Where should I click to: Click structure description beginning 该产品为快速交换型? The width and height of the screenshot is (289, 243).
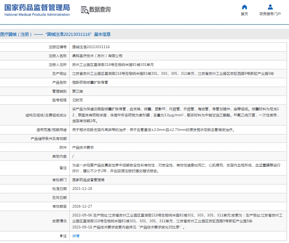coord(176,115)
